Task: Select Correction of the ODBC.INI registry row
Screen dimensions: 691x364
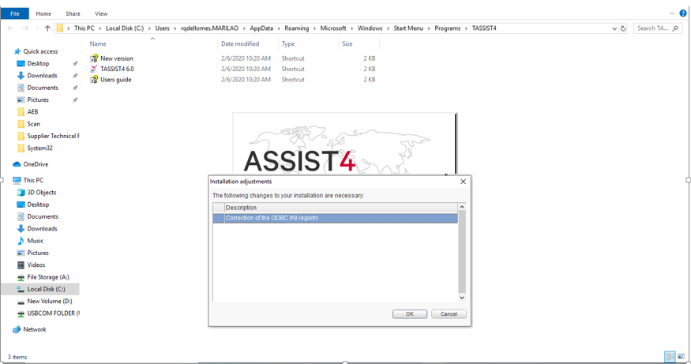Action: pyautogui.click(x=336, y=218)
